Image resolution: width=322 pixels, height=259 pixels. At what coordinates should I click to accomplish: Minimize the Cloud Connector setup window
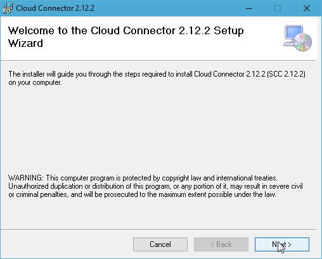coord(249,8)
